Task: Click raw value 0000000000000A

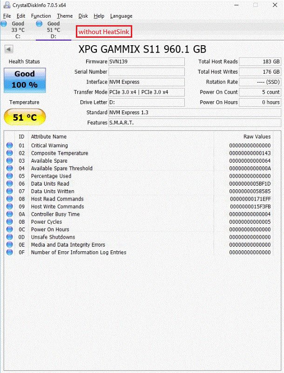Action: (x=250, y=168)
